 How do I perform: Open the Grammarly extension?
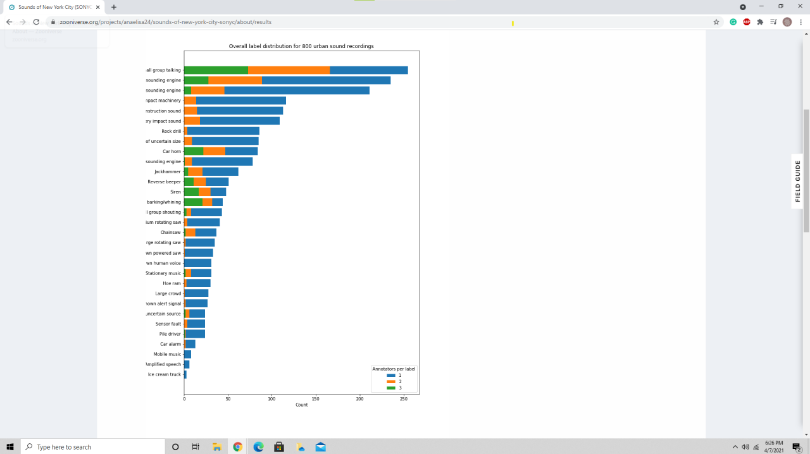(x=733, y=21)
